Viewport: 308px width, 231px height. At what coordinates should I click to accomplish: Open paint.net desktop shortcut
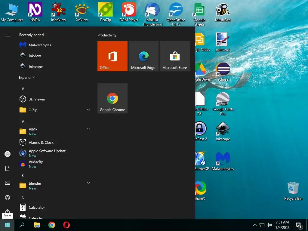[223, 42]
